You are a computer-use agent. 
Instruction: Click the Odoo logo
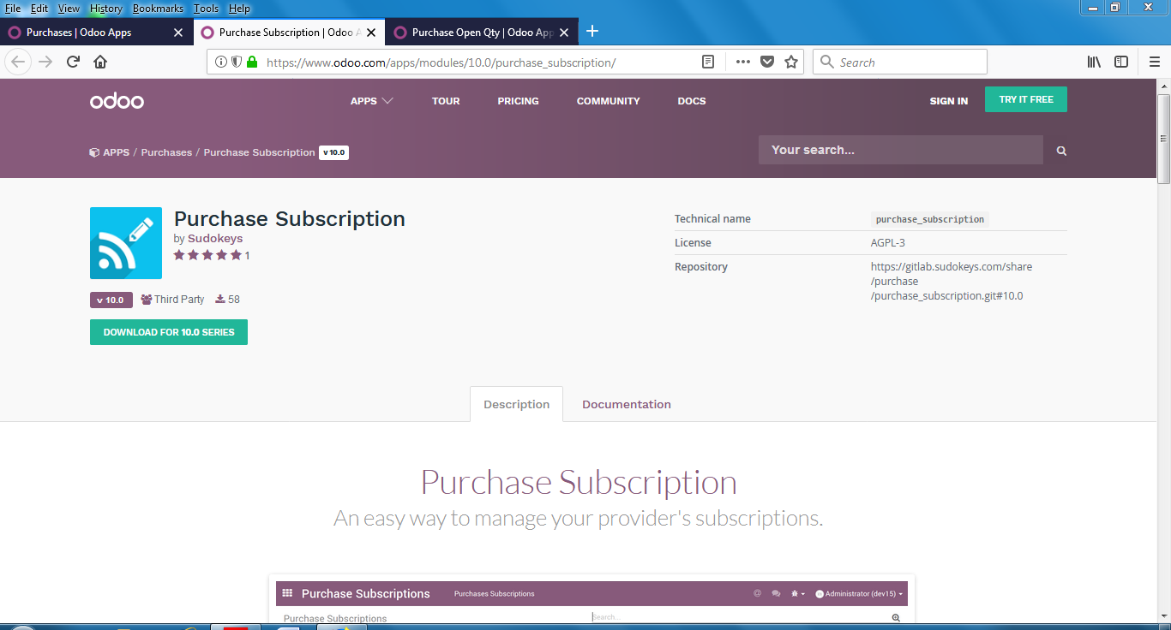click(x=117, y=101)
